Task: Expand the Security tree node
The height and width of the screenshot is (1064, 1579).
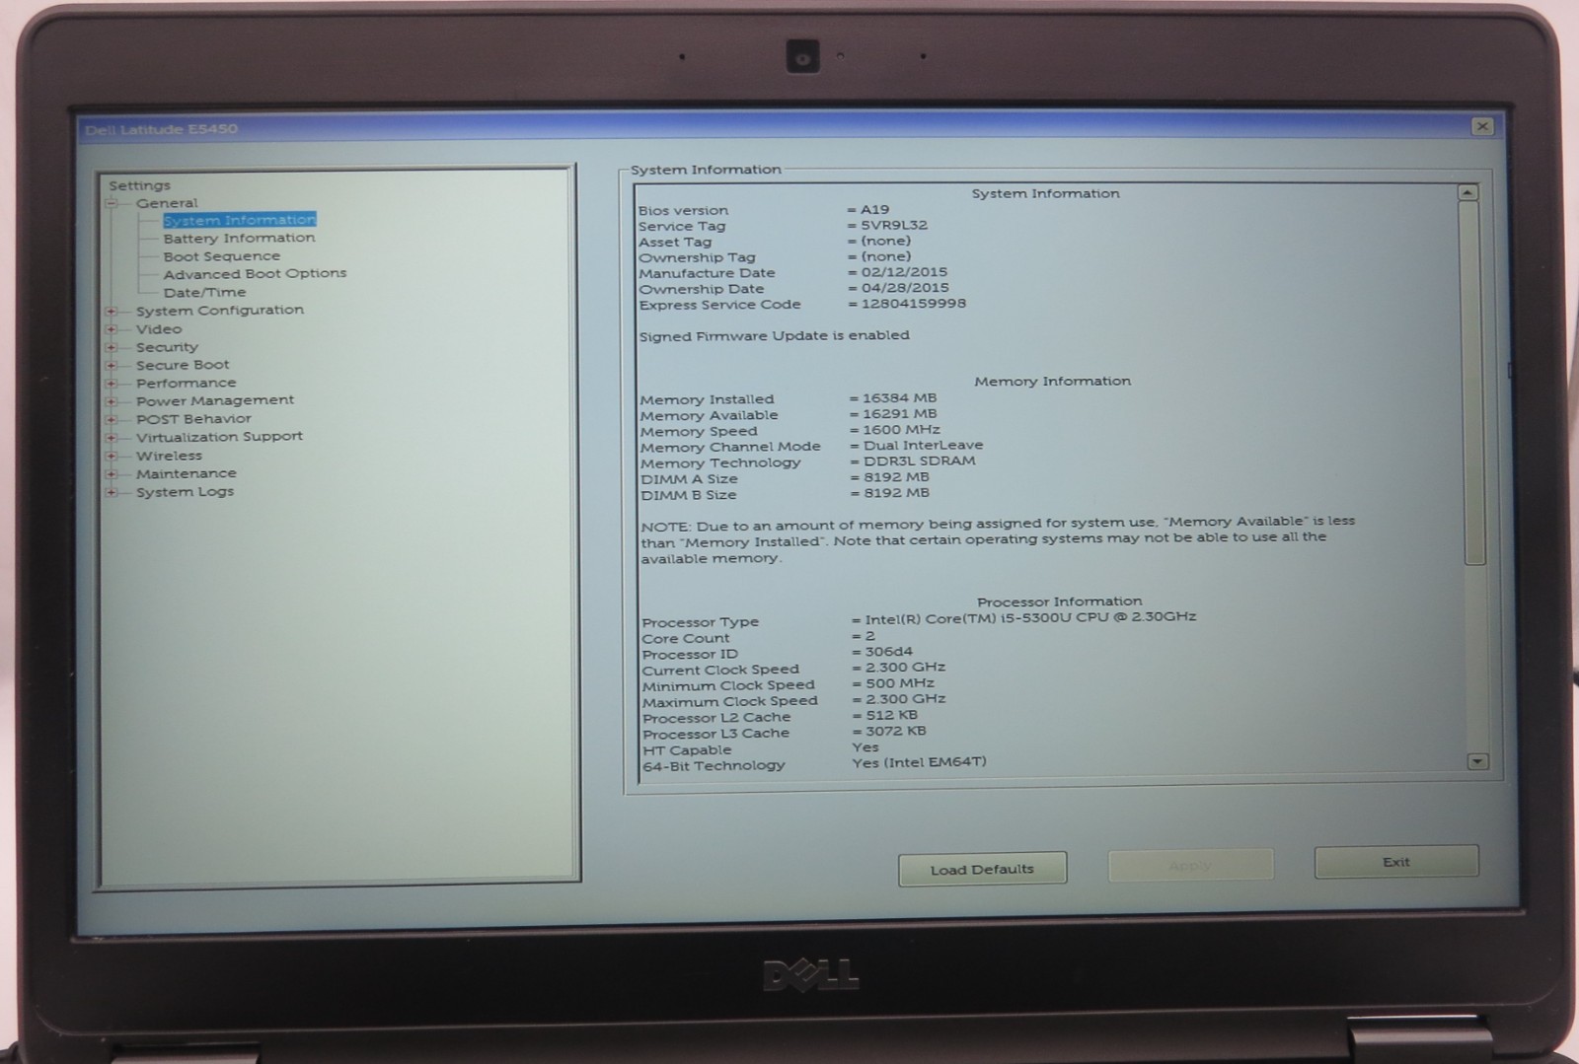Action: (112, 347)
